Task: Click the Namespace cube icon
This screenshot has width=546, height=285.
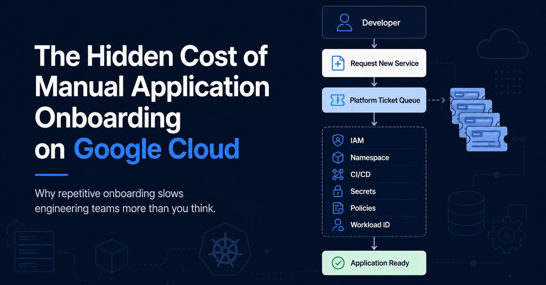Action: coord(338,158)
